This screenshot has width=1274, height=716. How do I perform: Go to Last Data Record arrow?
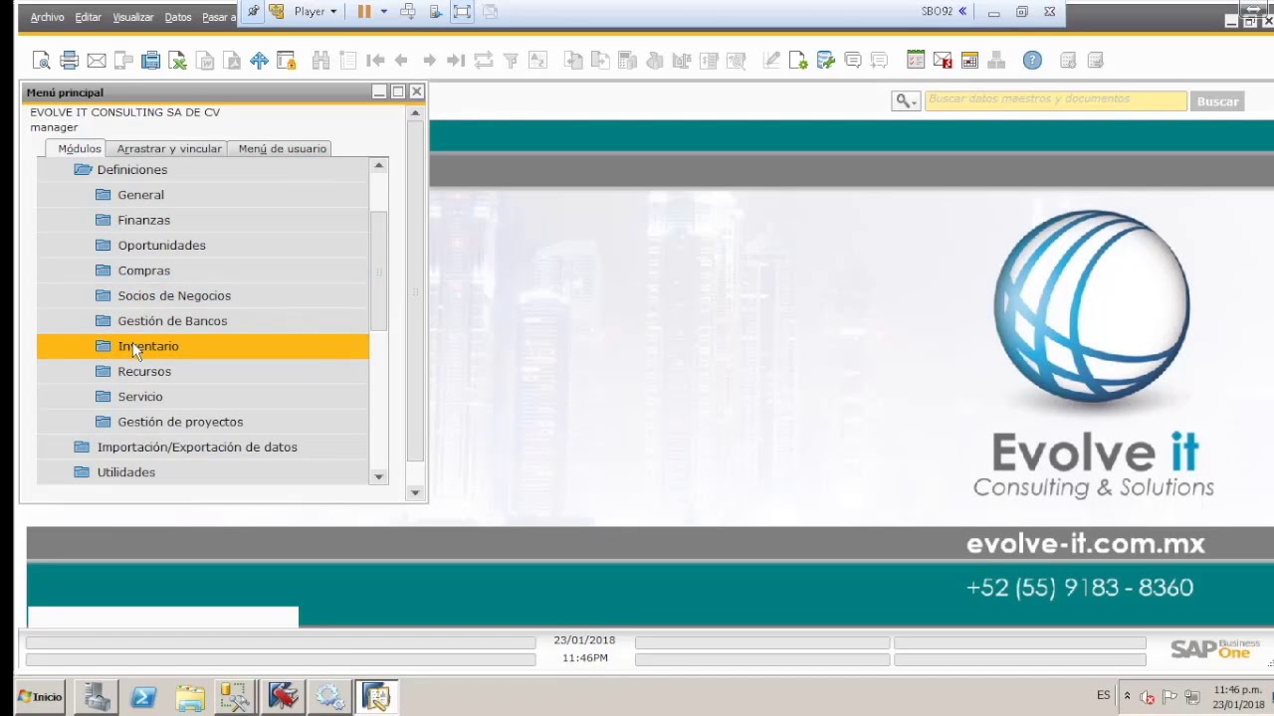(456, 61)
